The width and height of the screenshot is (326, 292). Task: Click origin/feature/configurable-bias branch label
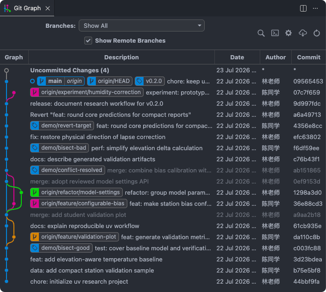point(79,203)
